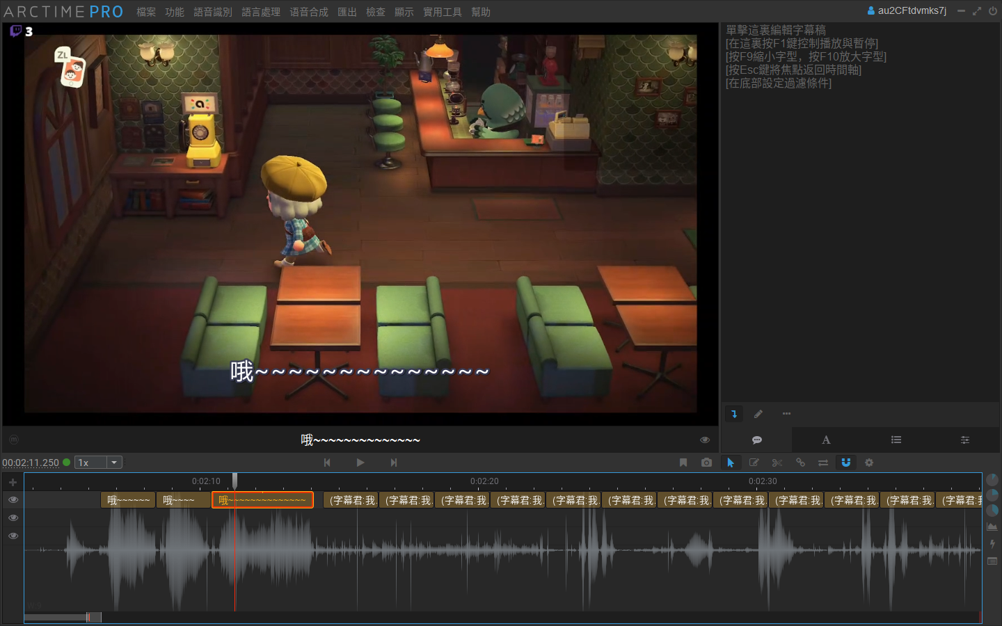This screenshot has height=626, width=1002.
Task: Select the subtitle block 哦~~~~
Action: pos(184,500)
